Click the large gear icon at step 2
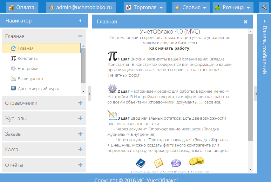This screenshot has width=271, height=182. (x=112, y=89)
